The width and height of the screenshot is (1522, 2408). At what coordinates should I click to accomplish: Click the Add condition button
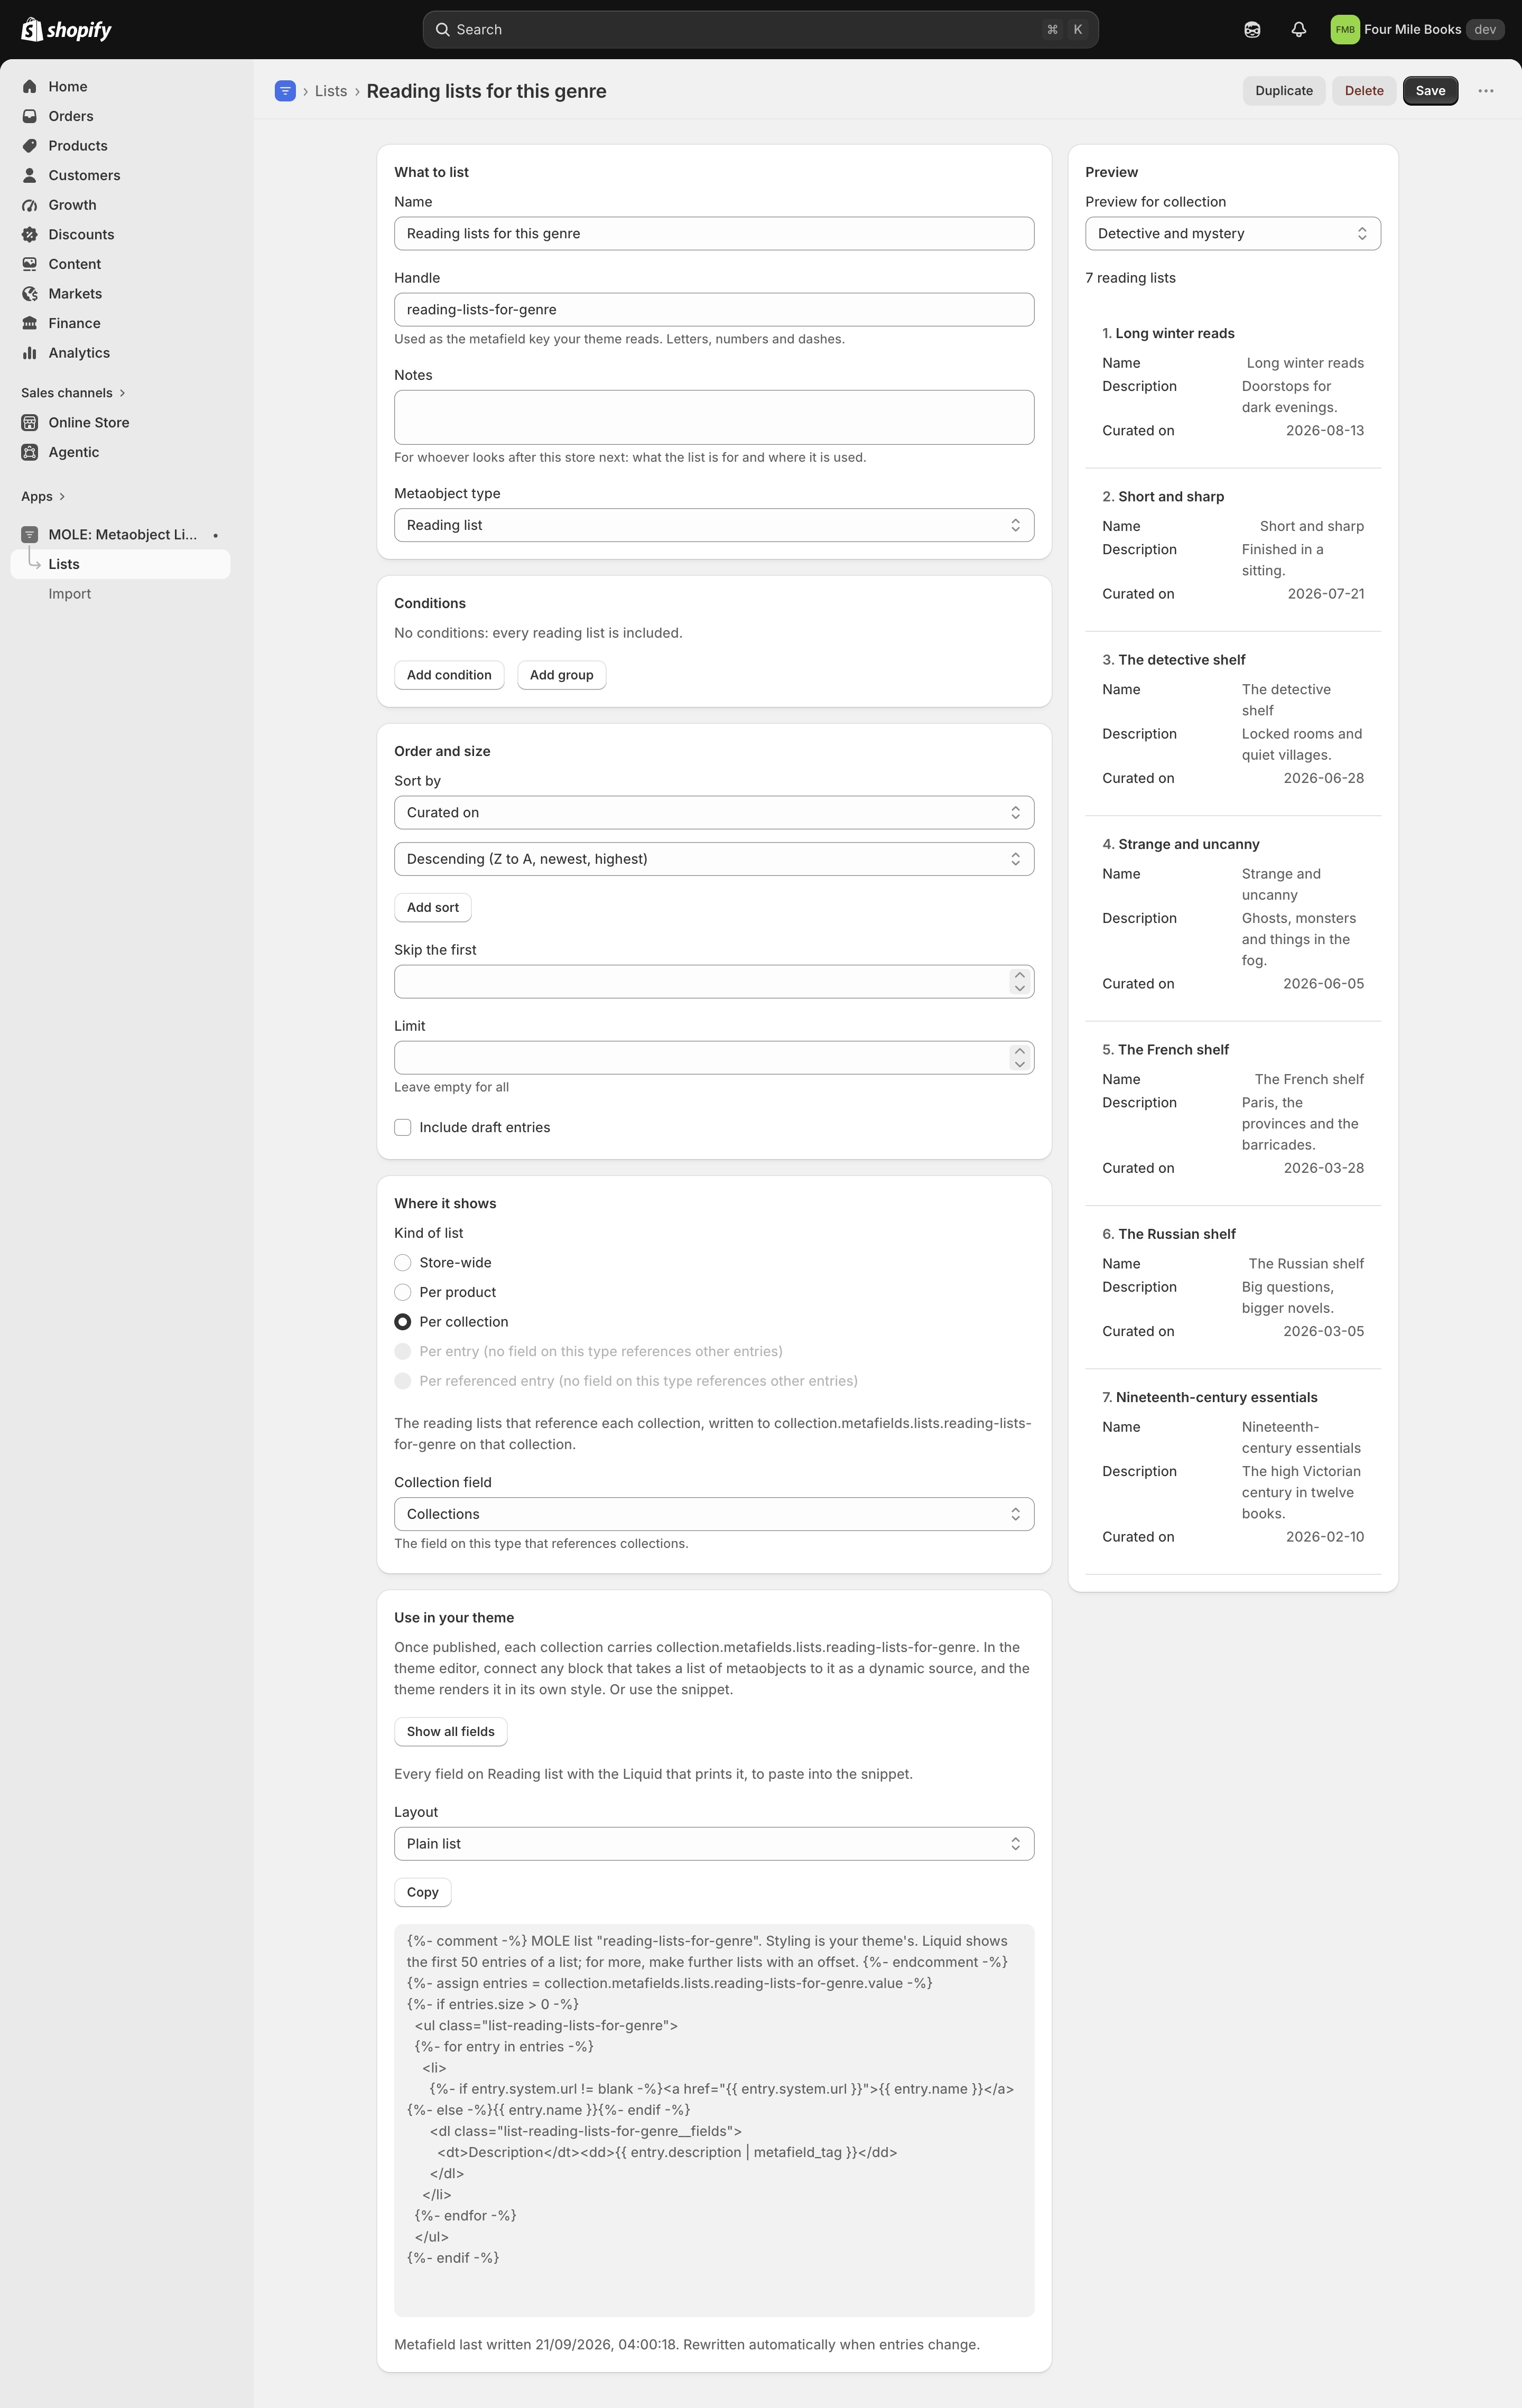tap(449, 675)
